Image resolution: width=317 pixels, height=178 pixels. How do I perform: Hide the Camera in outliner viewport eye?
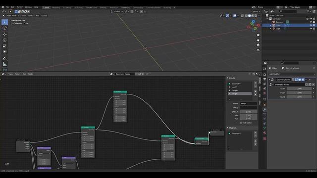coord(311,22)
